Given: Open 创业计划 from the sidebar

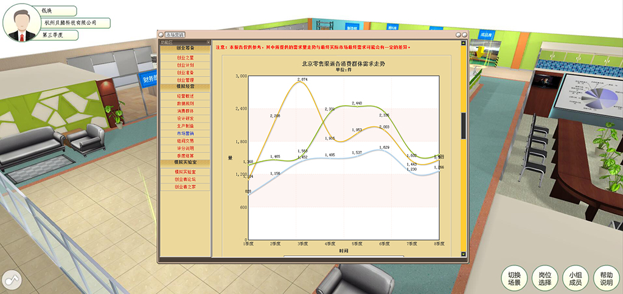Looking at the screenshot, I should pos(185,65).
